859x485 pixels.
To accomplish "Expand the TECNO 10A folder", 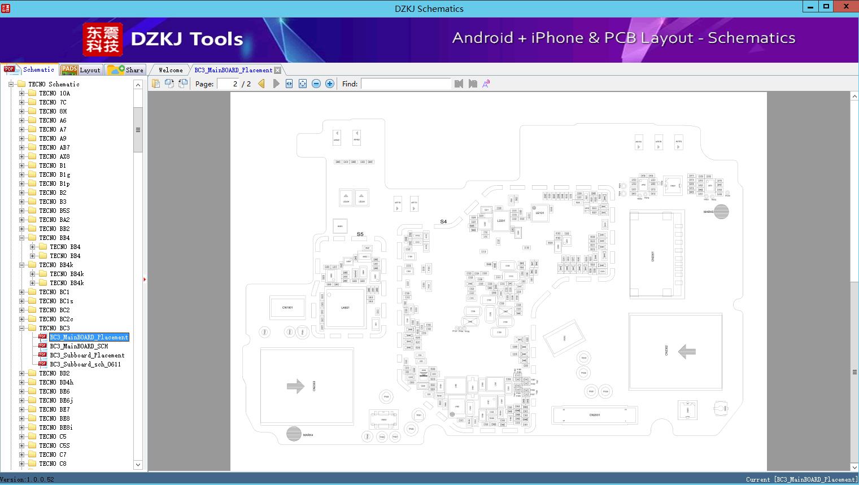I will coord(21,93).
